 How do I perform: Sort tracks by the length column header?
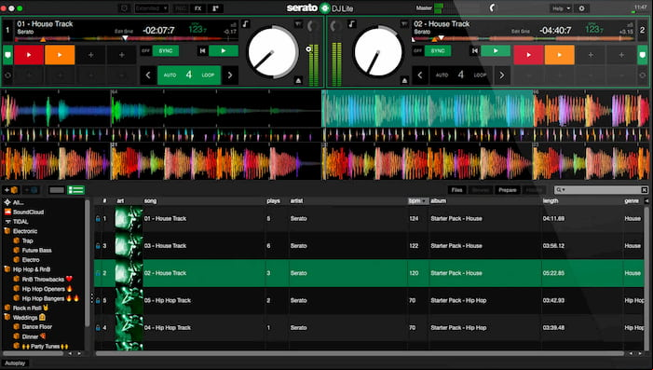pyautogui.click(x=551, y=200)
